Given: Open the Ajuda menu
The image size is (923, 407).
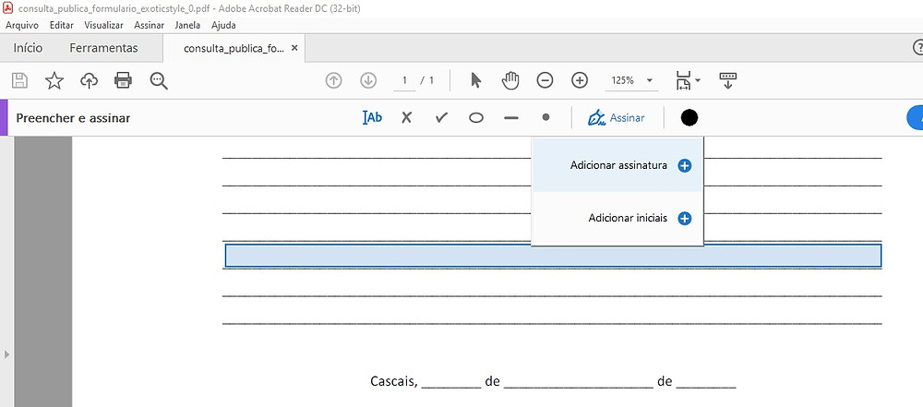Looking at the screenshot, I should (223, 25).
